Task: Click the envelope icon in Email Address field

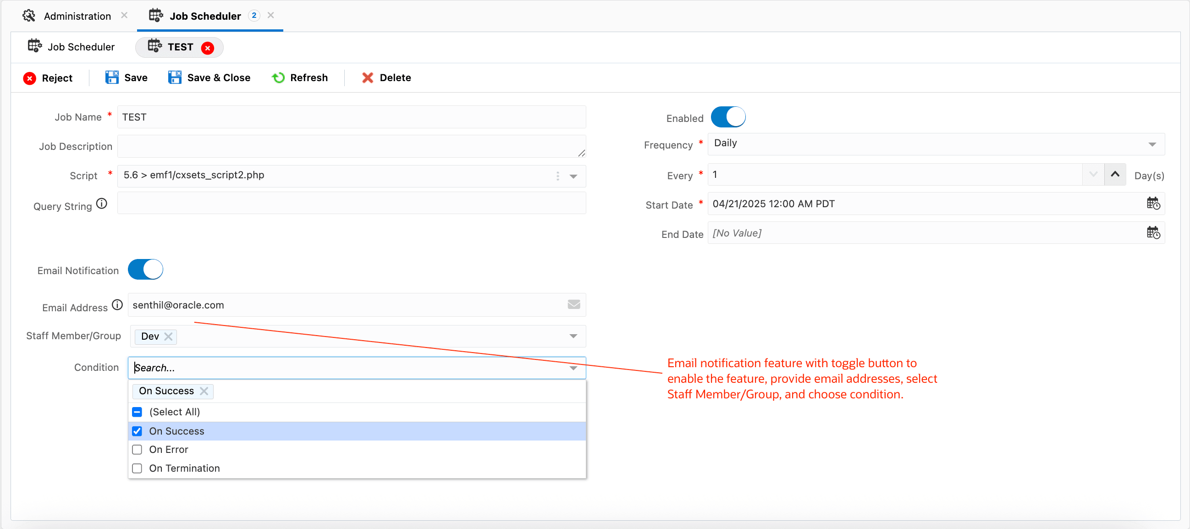Action: [573, 304]
